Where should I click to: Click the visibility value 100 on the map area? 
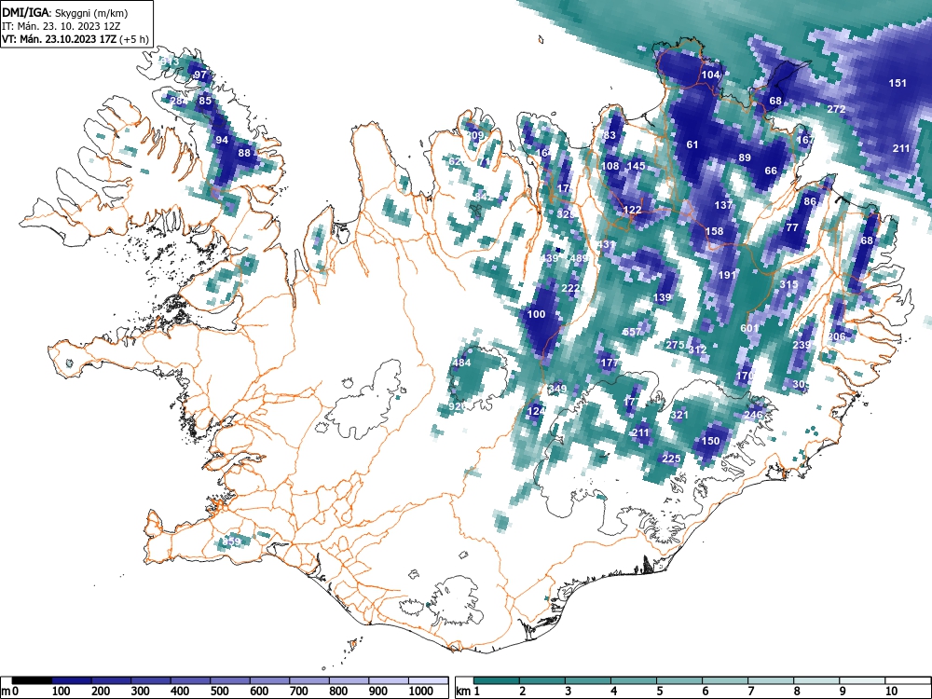pyautogui.click(x=536, y=314)
